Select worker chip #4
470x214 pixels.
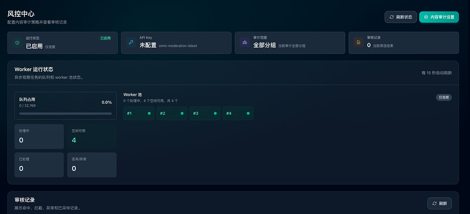pyautogui.click(x=238, y=113)
